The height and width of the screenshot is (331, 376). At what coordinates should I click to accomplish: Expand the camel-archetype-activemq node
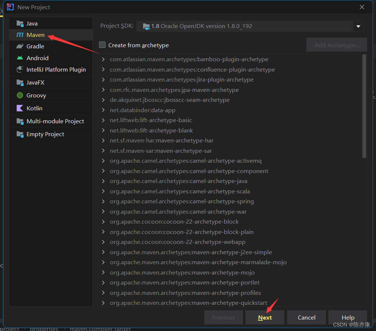[x=103, y=161]
